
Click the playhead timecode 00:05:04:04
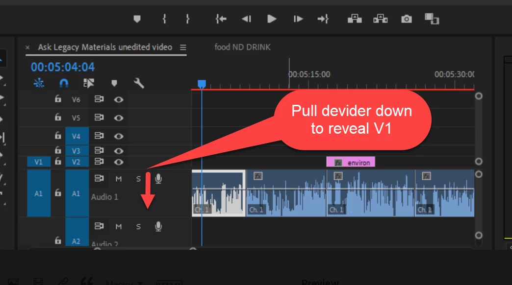[x=63, y=67]
